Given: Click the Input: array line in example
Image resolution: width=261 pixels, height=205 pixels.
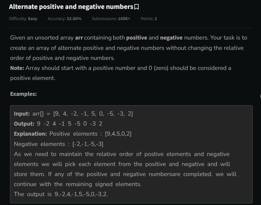Looking at the screenshot, I should coord(74,114).
